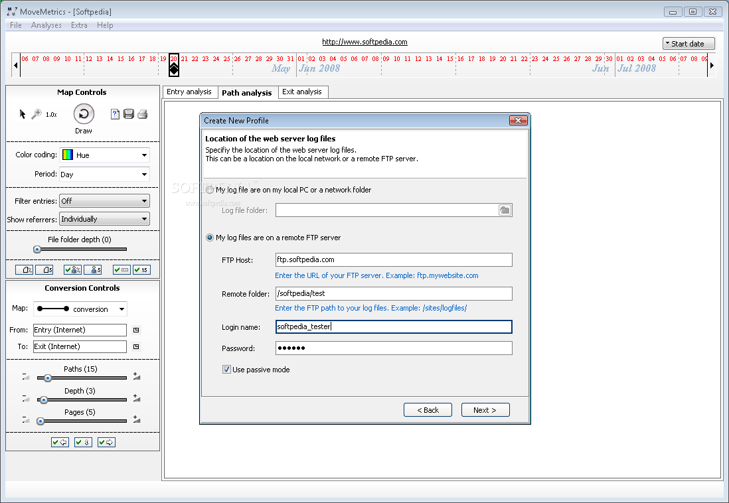Viewport: 729px width, 503px height.
Task: Toggle the checked label display button
Action: click(121, 269)
